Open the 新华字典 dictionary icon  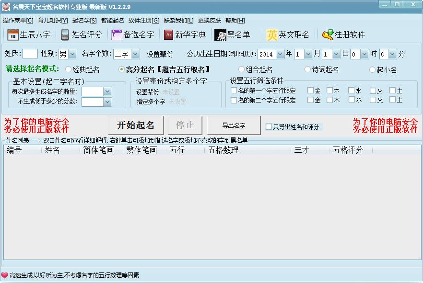click(x=168, y=35)
